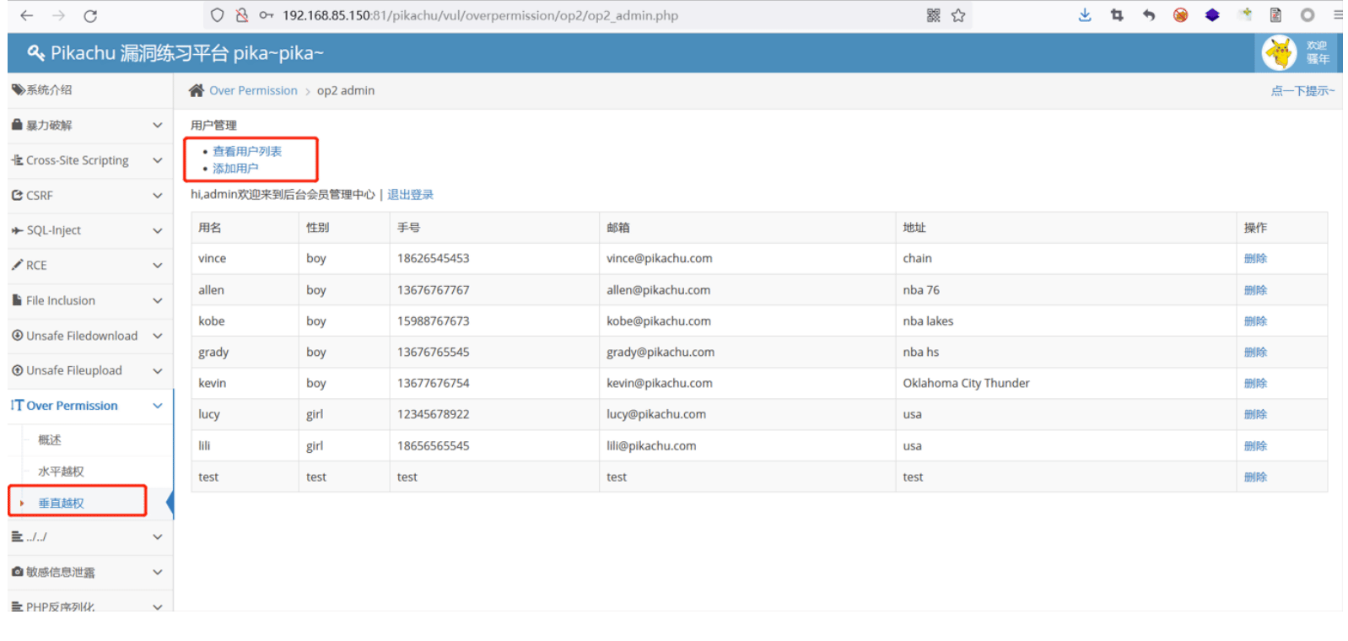Go back using the browser back arrow
This screenshot has height=641, width=1348.
[x=27, y=15]
